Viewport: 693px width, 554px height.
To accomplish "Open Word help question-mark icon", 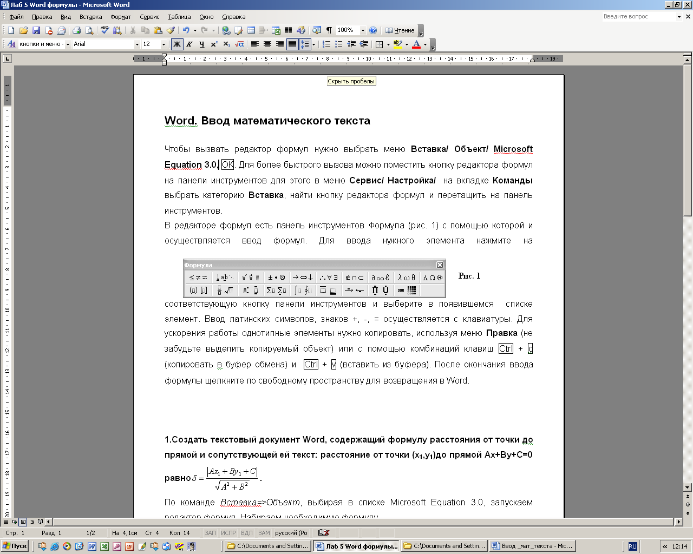I will coord(373,30).
